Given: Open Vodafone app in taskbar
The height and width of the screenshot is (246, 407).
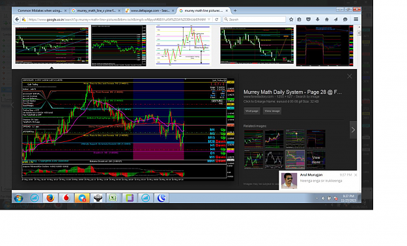Looking at the screenshot, I should coord(66,198).
